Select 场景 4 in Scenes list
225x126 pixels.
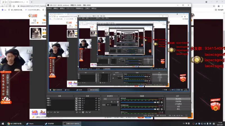[x=60, y=105]
